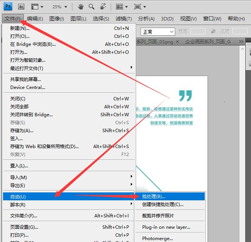Click the view extras filmstrip icon
The width and height of the screenshot is (251, 242).
[35, 7]
